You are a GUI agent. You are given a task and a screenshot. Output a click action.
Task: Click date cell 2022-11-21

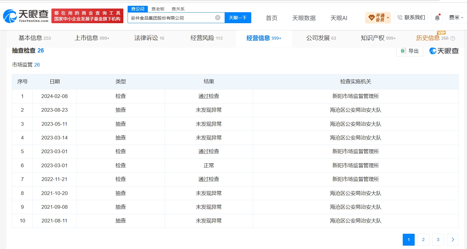[54, 179]
